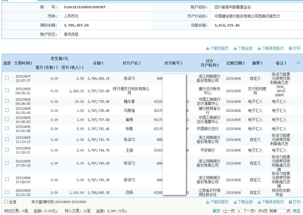This screenshot has width=303, height=215.
Task: Click the 下载当前页 download icon at top
Action: coord(208,48)
